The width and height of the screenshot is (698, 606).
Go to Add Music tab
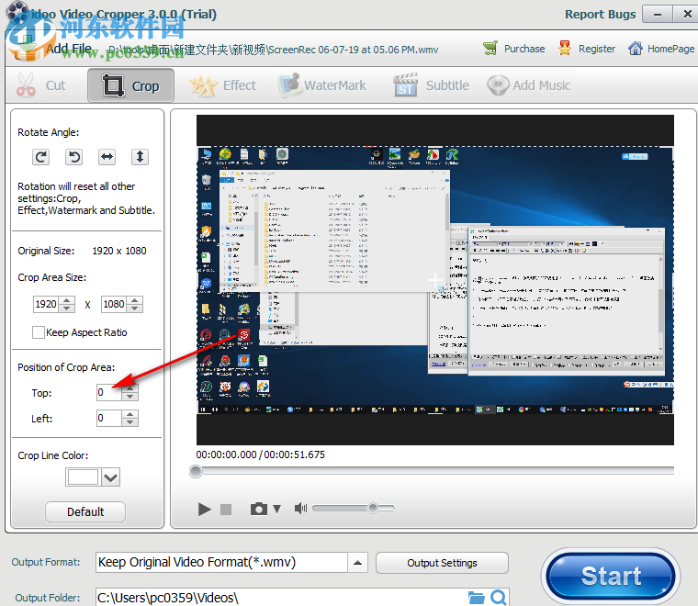(528, 85)
